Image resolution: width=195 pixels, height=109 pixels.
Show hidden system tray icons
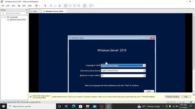163,106
